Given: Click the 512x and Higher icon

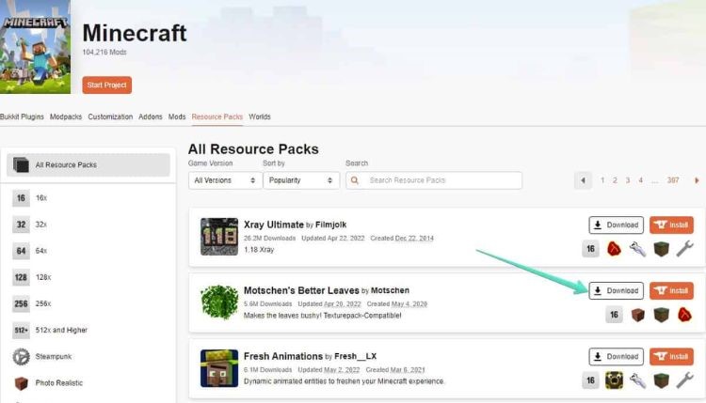Looking at the screenshot, I should [21, 331].
